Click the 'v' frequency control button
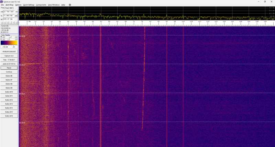 pos(16,23)
